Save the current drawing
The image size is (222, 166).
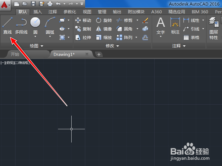(x=33, y=4)
